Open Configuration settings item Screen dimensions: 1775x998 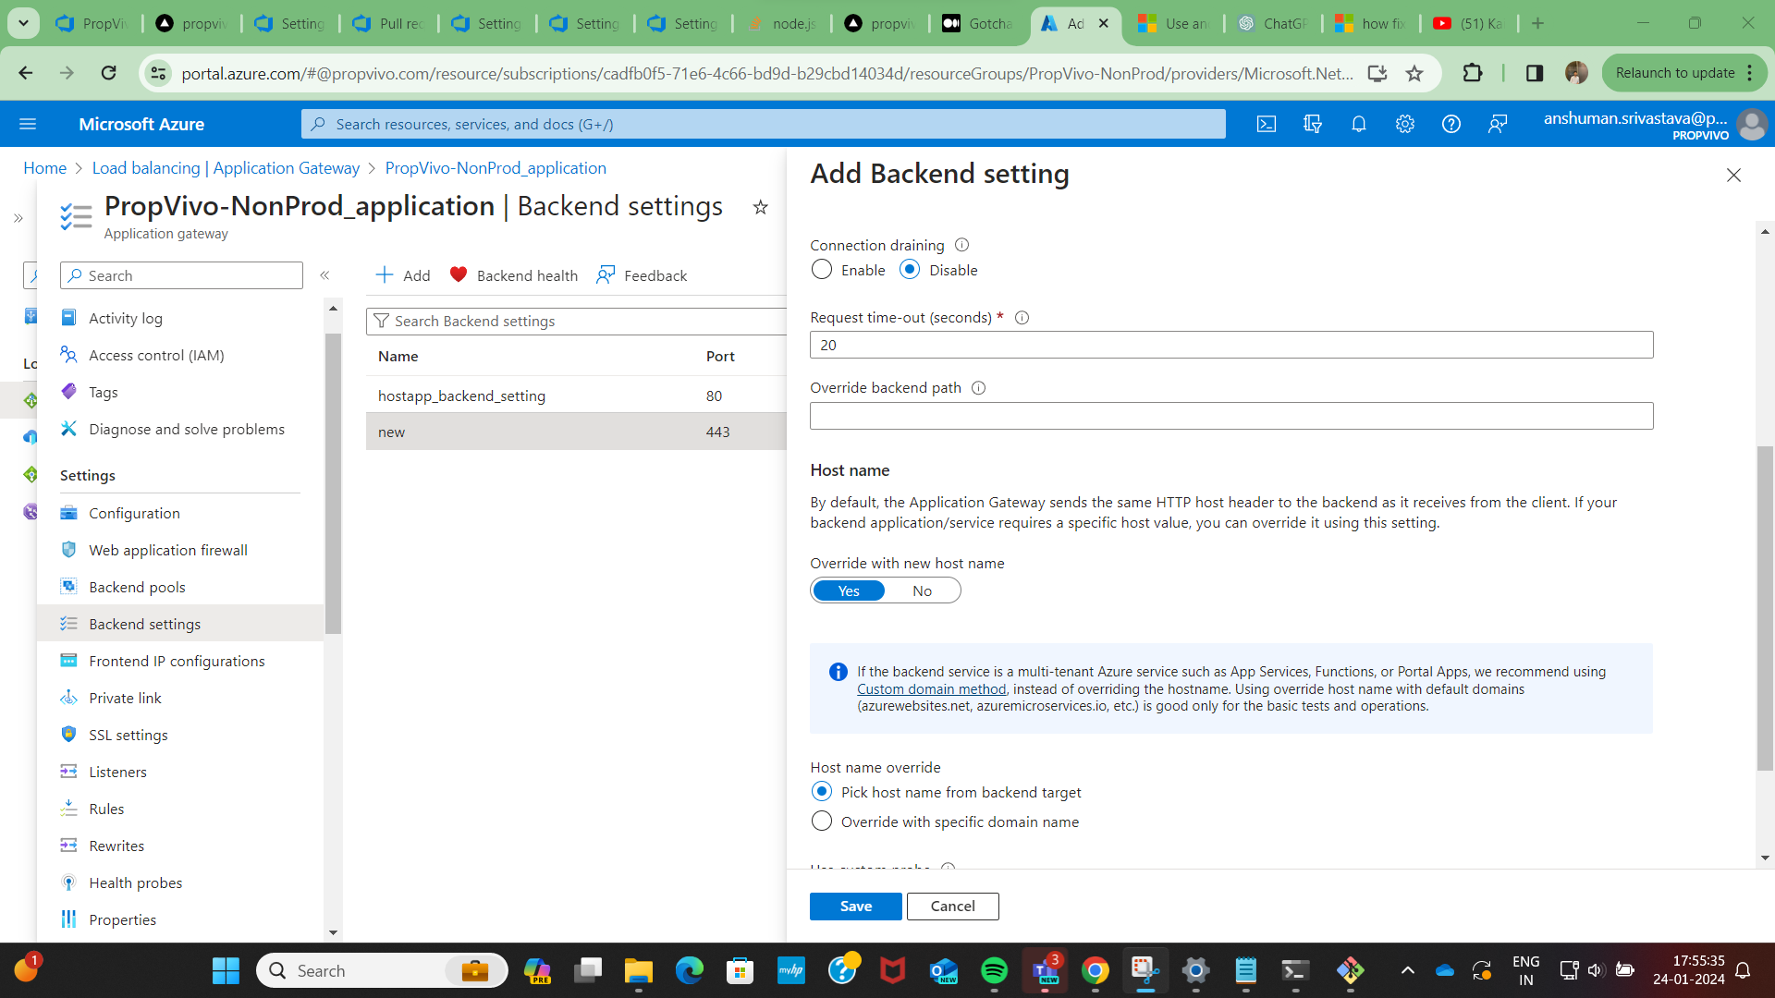coord(134,513)
